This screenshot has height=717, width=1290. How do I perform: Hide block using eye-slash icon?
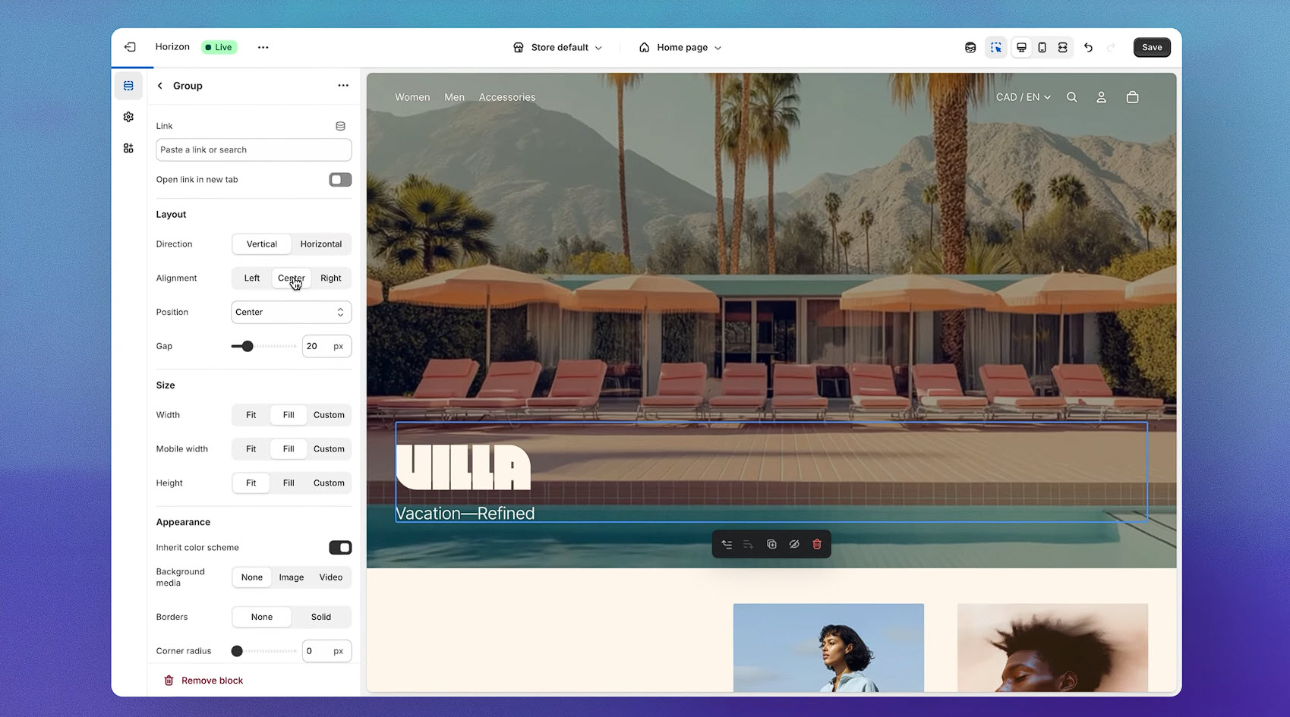click(x=794, y=544)
